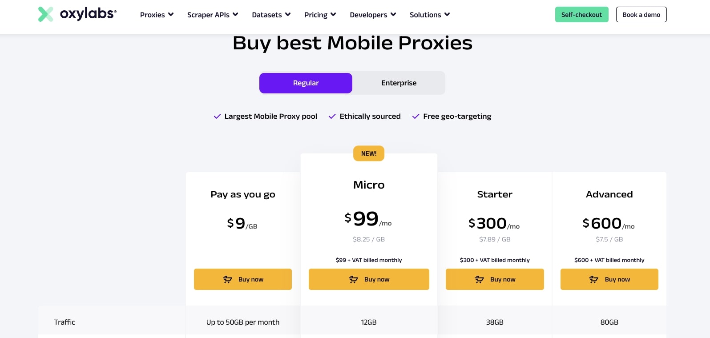The height and width of the screenshot is (338, 710).
Task: Switch pricing toggle to Enterprise
Action: click(x=399, y=83)
